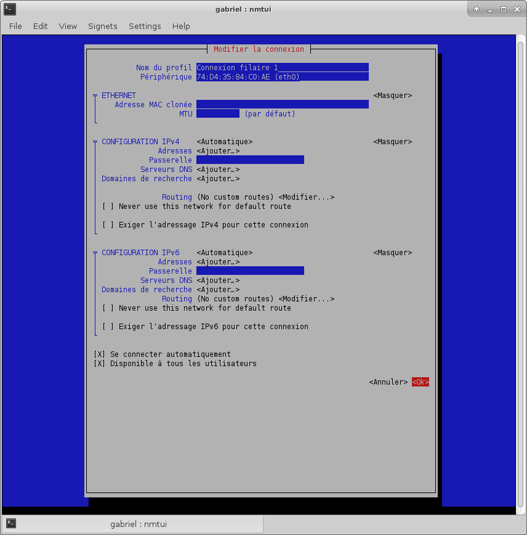
Task: Click the 'Nom du profil' input field
Action: click(x=282, y=67)
